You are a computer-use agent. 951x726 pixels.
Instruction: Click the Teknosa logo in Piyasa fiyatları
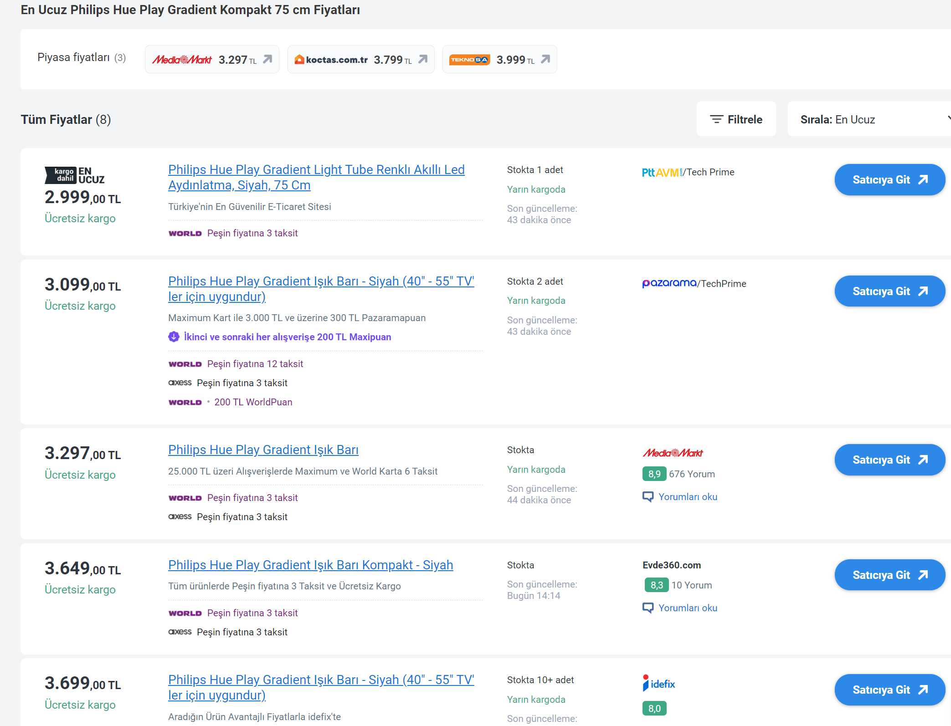(469, 60)
